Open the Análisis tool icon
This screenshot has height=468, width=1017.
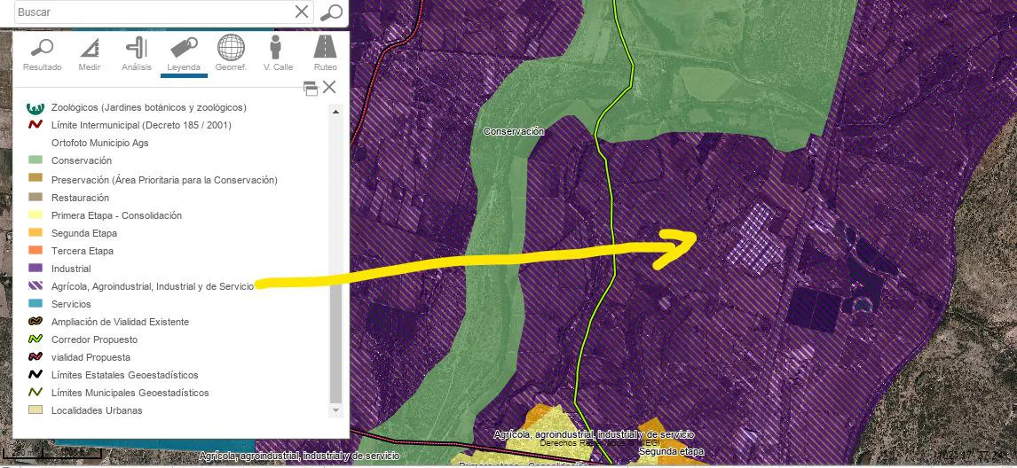pyautogui.click(x=136, y=53)
